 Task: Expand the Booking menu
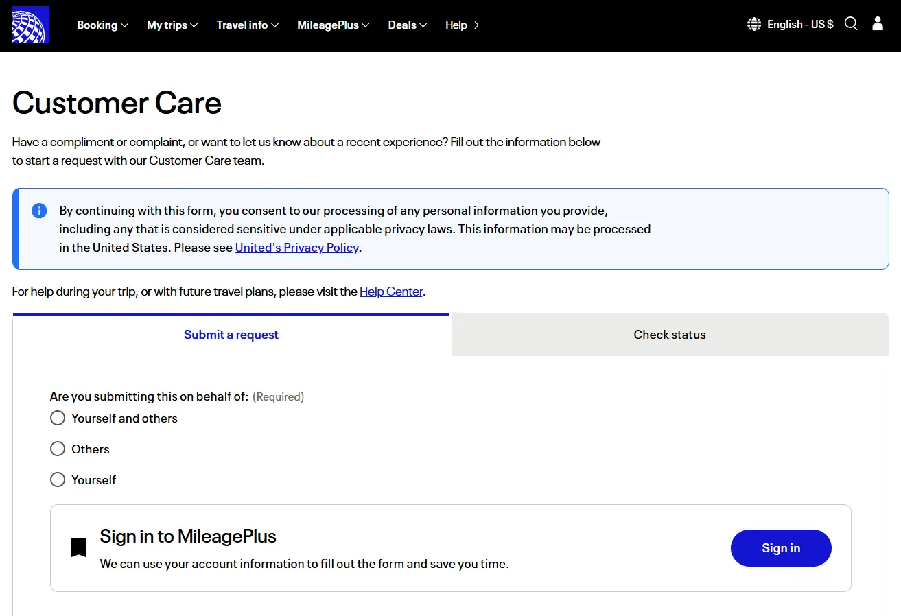click(102, 25)
